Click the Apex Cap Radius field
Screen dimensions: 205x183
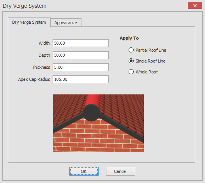tap(81, 79)
